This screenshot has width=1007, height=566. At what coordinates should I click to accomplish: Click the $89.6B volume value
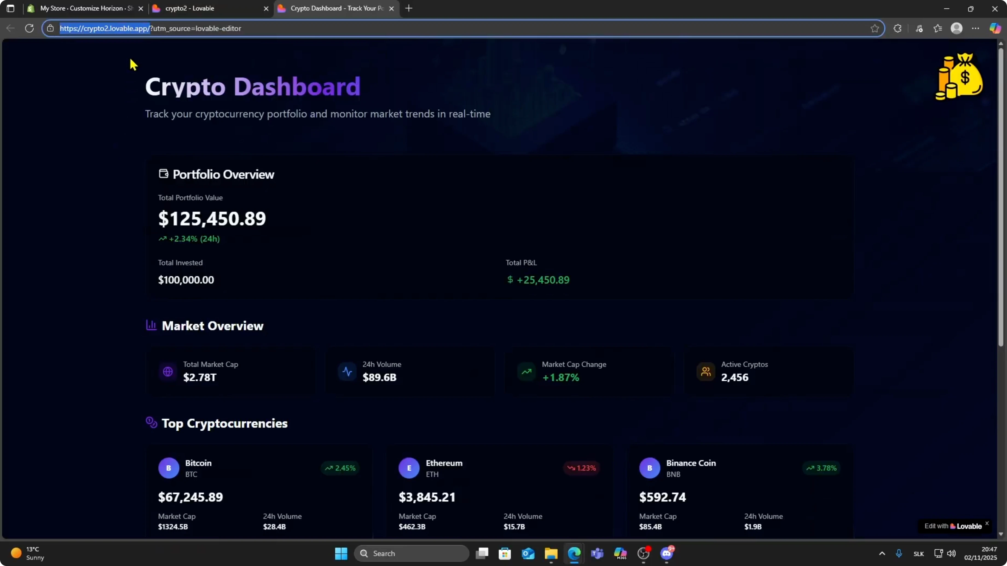pos(379,377)
